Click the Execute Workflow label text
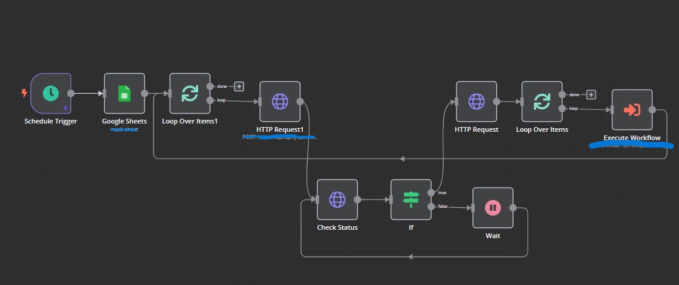679x285 pixels. [x=632, y=138]
